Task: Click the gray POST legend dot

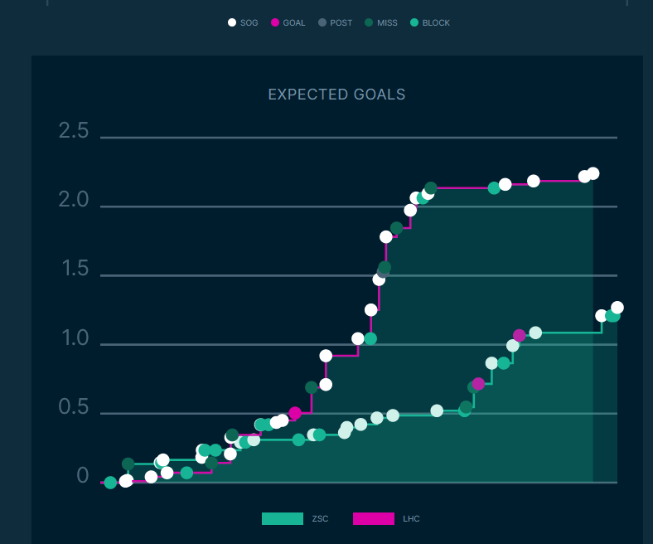Action: 322,22
